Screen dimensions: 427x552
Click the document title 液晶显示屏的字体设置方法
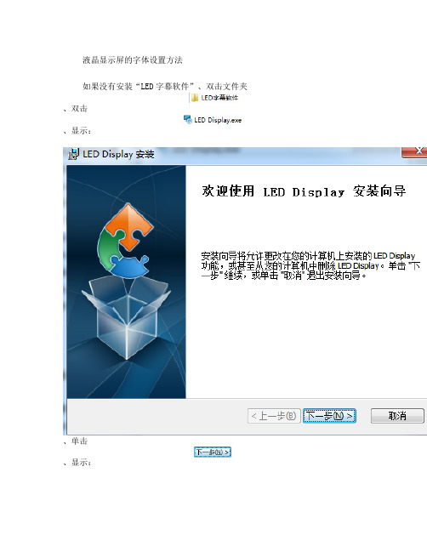pos(133,60)
